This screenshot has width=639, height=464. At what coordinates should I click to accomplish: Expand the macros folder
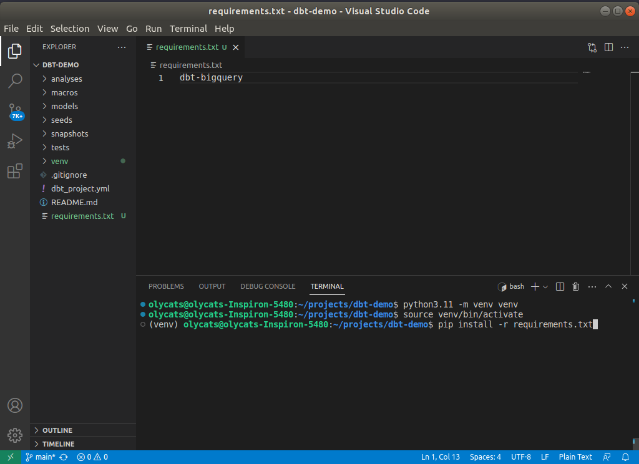pyautogui.click(x=83, y=92)
